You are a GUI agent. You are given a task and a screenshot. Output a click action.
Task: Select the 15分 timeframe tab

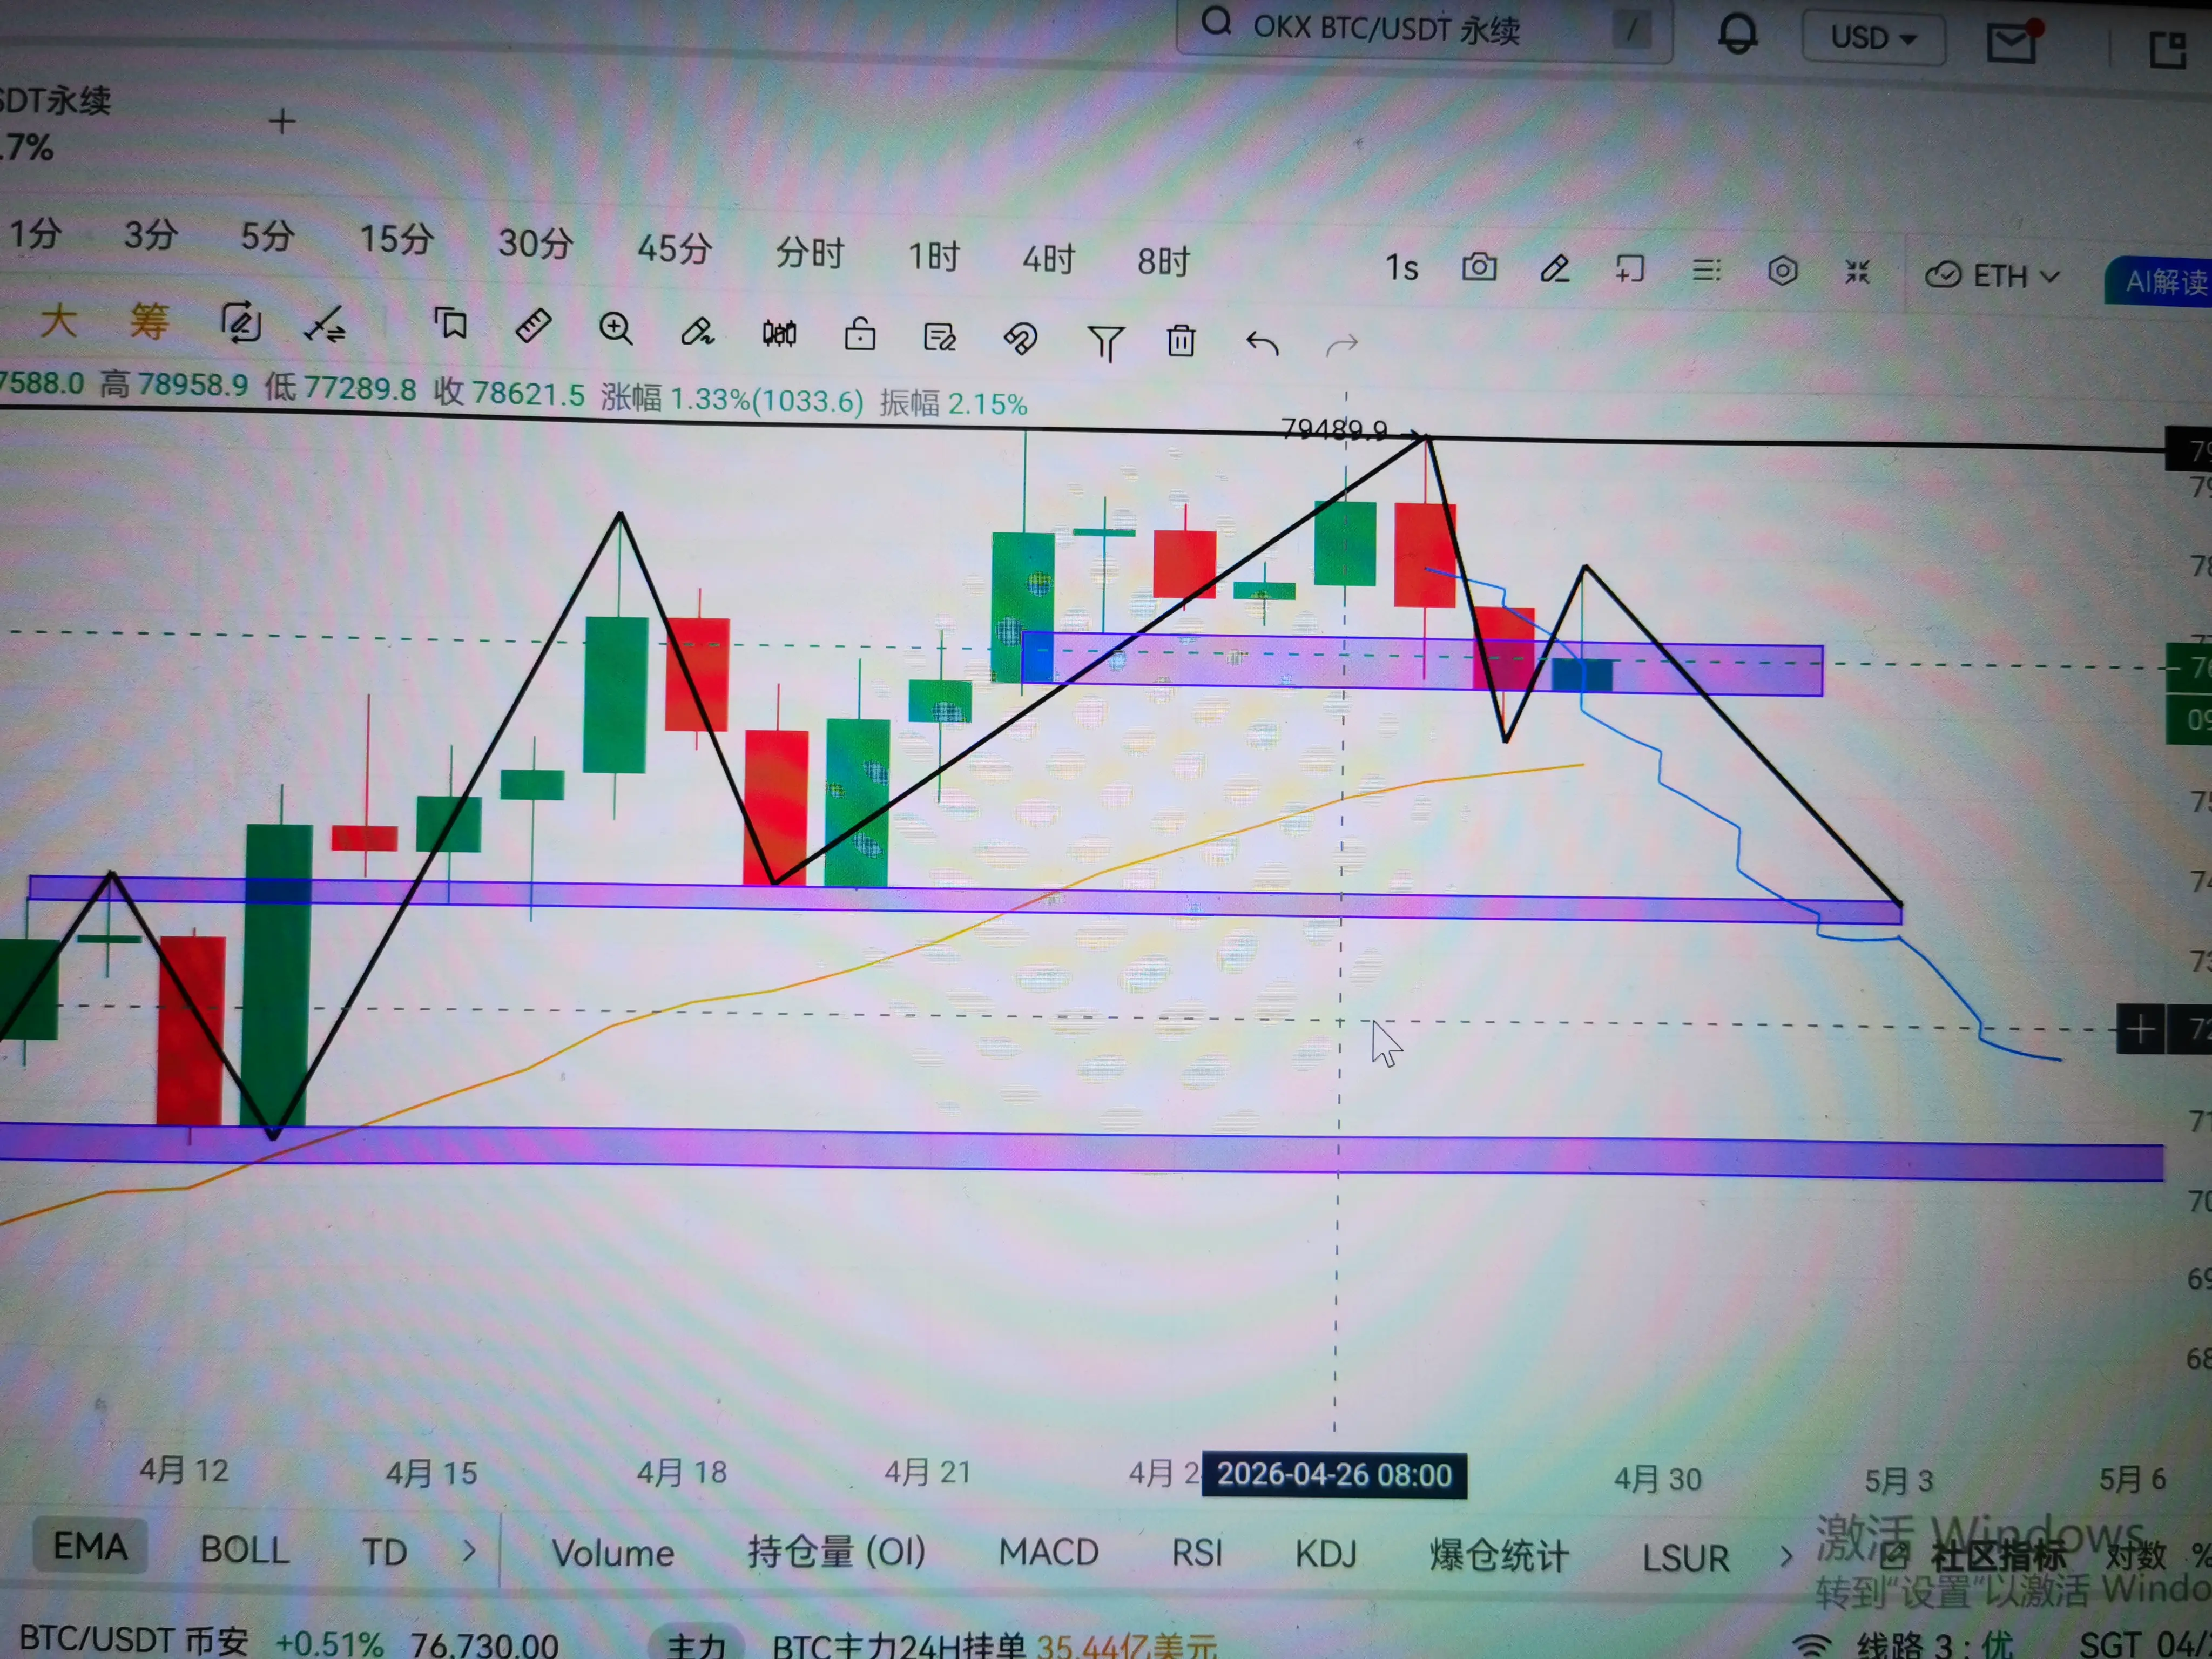pyautogui.click(x=396, y=239)
